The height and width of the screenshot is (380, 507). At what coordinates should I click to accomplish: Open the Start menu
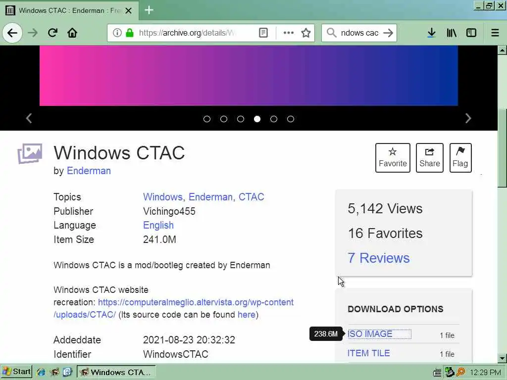[16, 372]
